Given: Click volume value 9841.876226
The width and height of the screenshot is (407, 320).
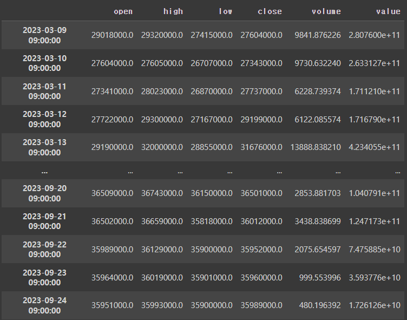Looking at the screenshot, I should tap(318, 35).
